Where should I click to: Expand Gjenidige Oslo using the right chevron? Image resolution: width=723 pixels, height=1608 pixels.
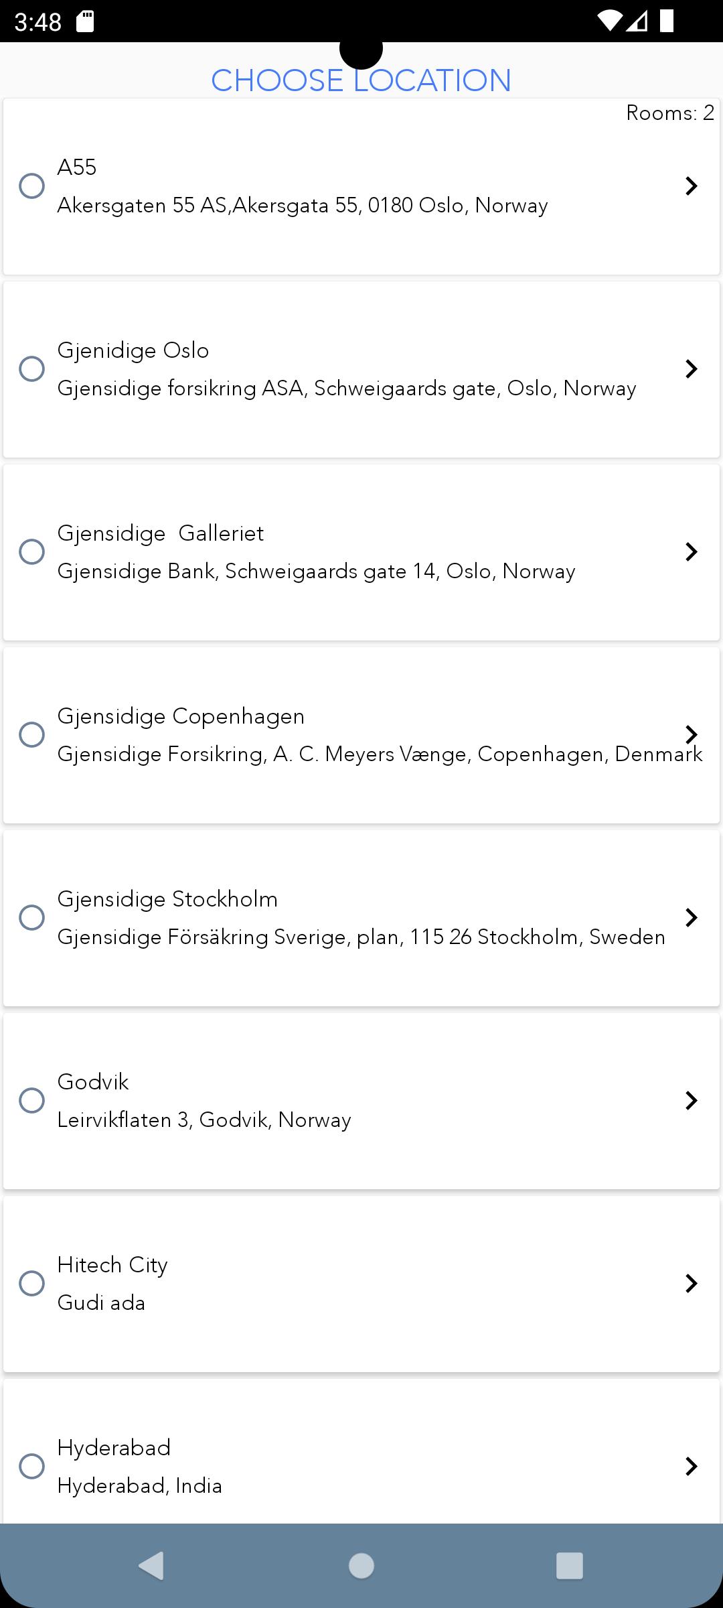pos(692,368)
